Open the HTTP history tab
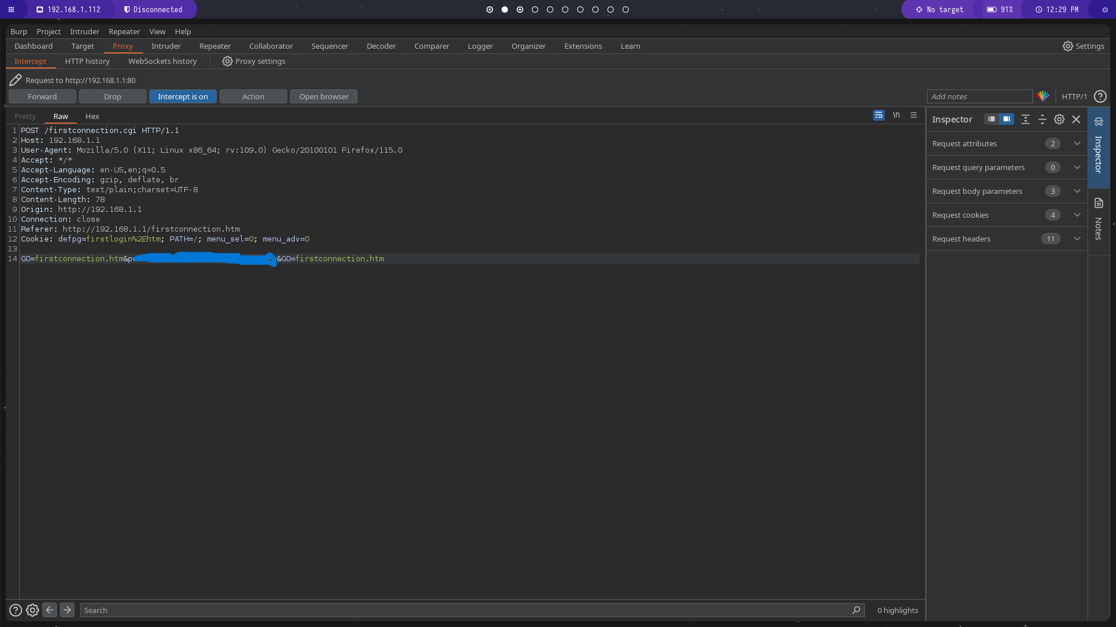This screenshot has width=1116, height=627. click(x=87, y=61)
